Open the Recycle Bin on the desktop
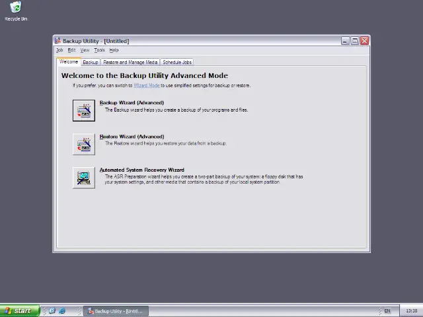This screenshot has height=317, width=423. pyautogui.click(x=16, y=9)
